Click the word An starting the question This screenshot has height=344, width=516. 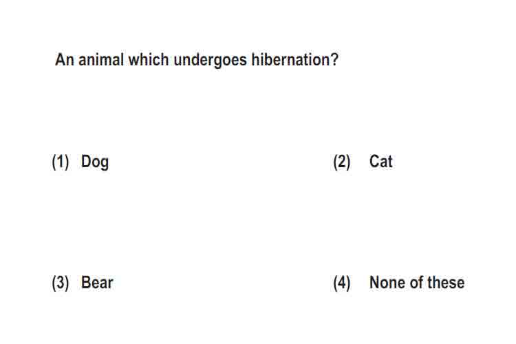click(64, 60)
